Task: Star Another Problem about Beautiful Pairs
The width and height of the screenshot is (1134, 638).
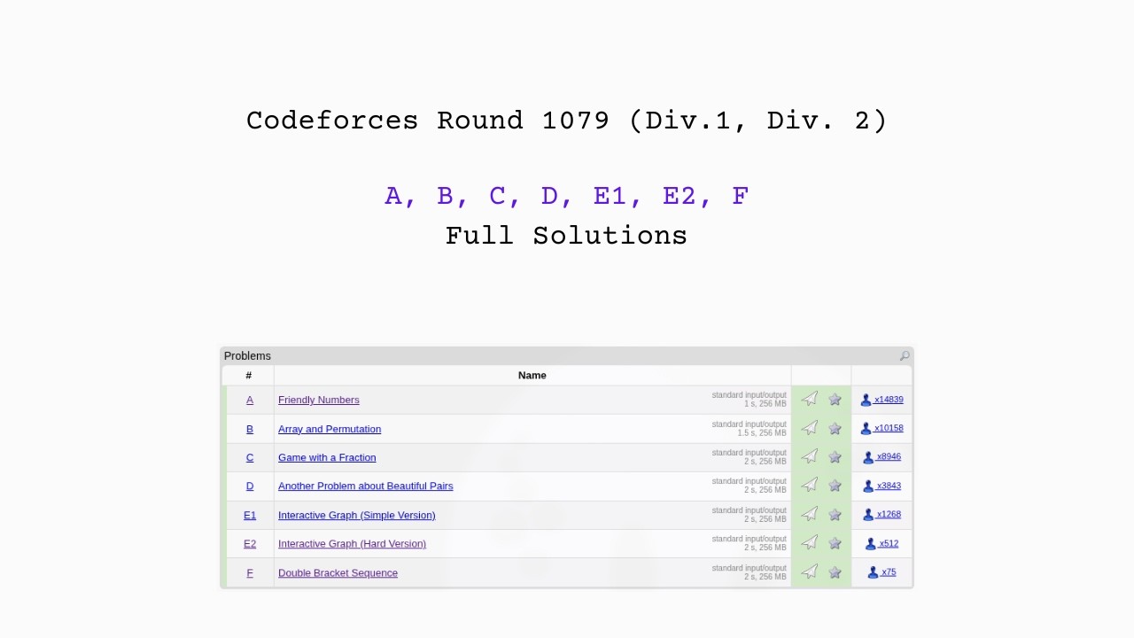Action: coord(835,486)
